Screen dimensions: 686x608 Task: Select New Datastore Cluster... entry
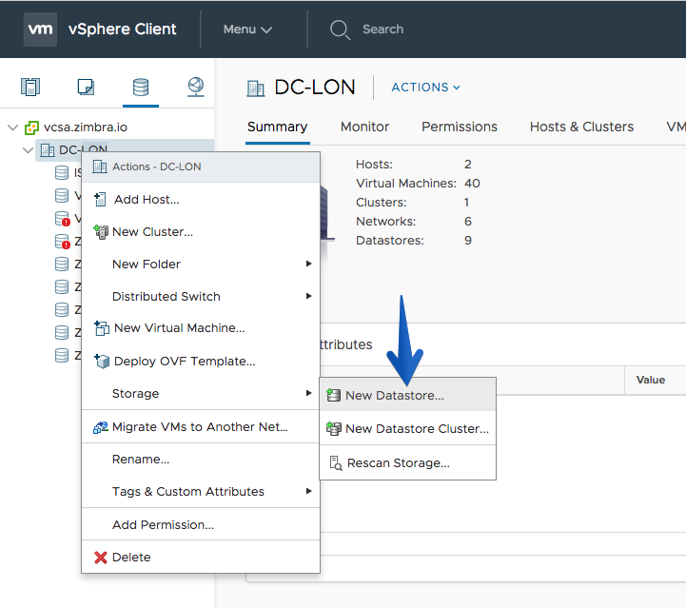408,429
